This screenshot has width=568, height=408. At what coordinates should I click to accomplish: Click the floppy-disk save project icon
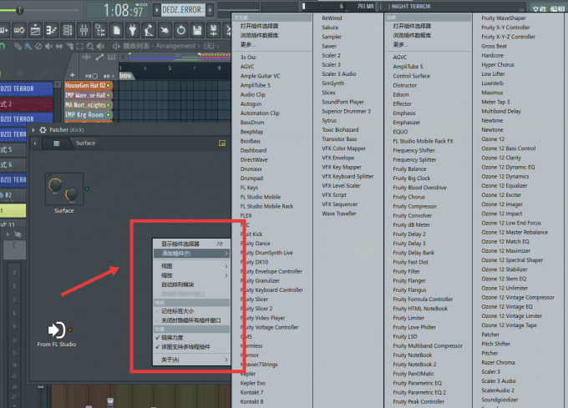click(197, 30)
